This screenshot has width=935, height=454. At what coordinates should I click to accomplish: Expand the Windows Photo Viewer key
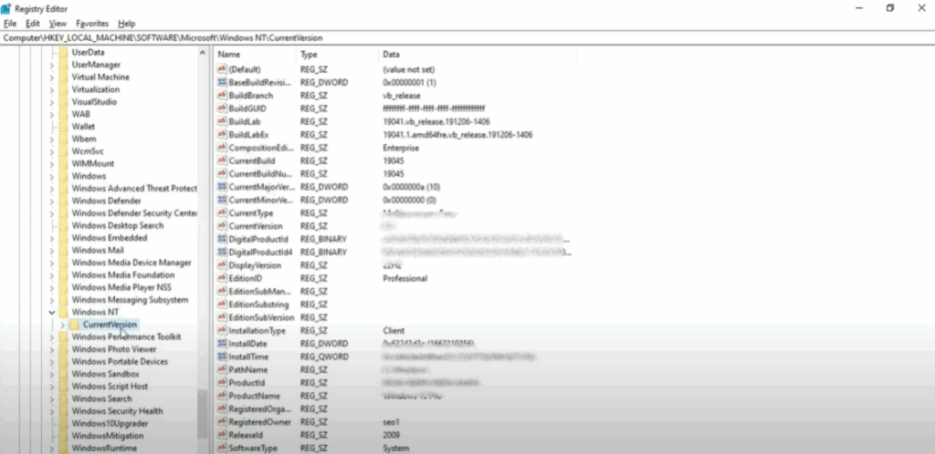pos(51,350)
